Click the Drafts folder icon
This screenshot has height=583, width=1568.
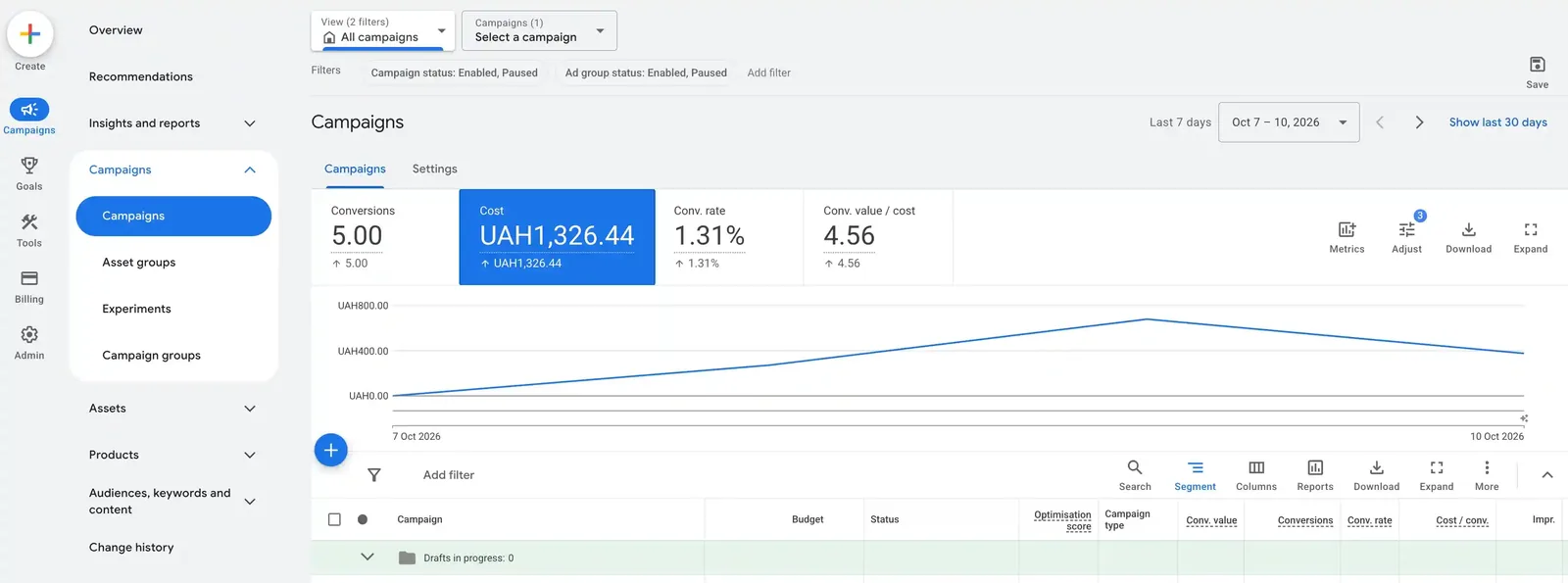[x=407, y=558]
